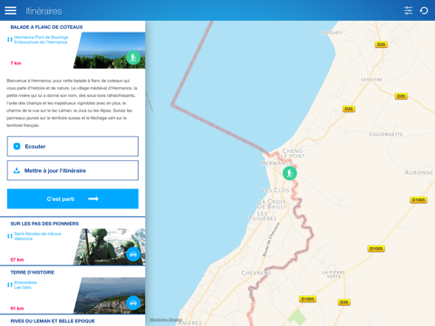Tap the Balade vineyard lake photo
The image size is (435, 326).
[x=111, y=51]
